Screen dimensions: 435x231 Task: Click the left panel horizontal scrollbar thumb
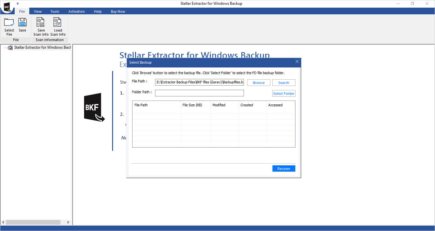click(x=33, y=222)
